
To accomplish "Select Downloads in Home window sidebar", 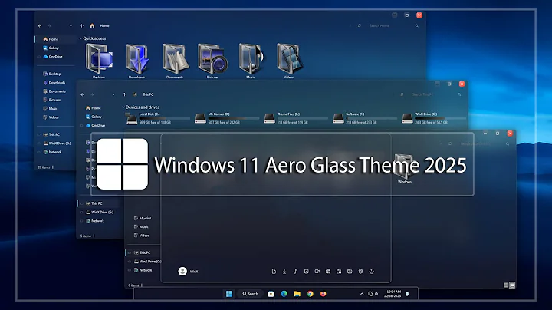I will click(54, 82).
